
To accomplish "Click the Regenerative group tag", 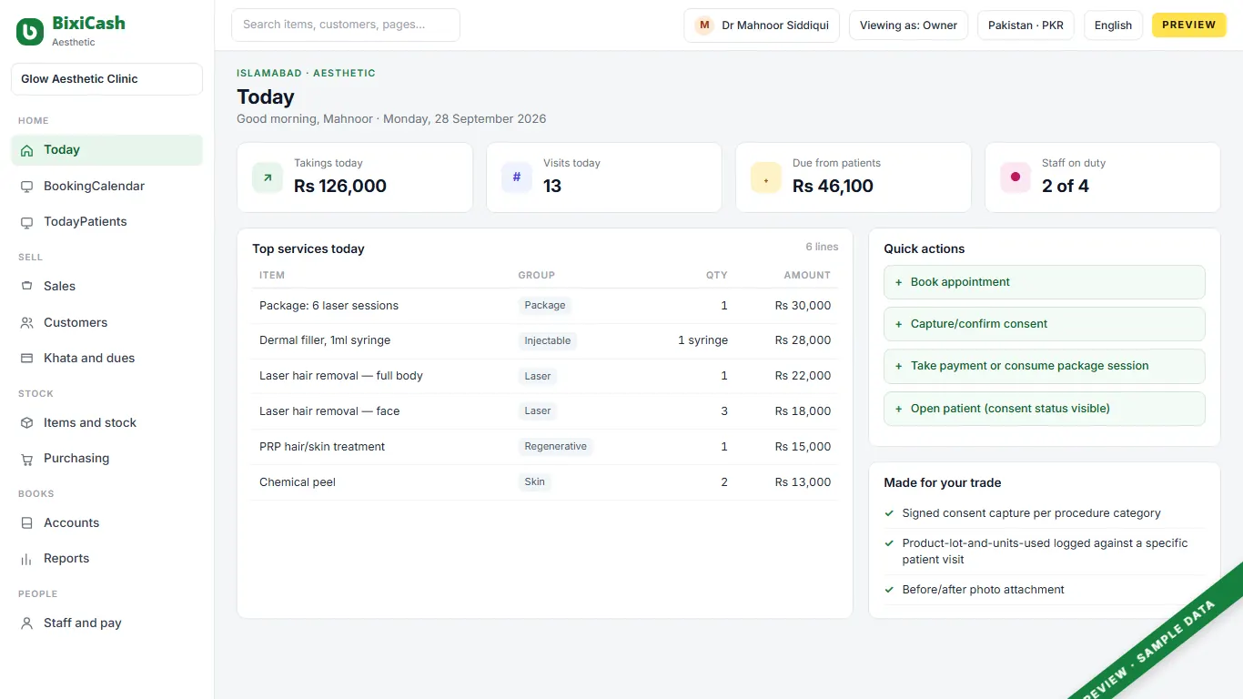I will pos(556,447).
